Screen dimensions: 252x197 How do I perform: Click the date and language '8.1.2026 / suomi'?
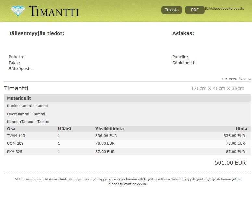236,79
